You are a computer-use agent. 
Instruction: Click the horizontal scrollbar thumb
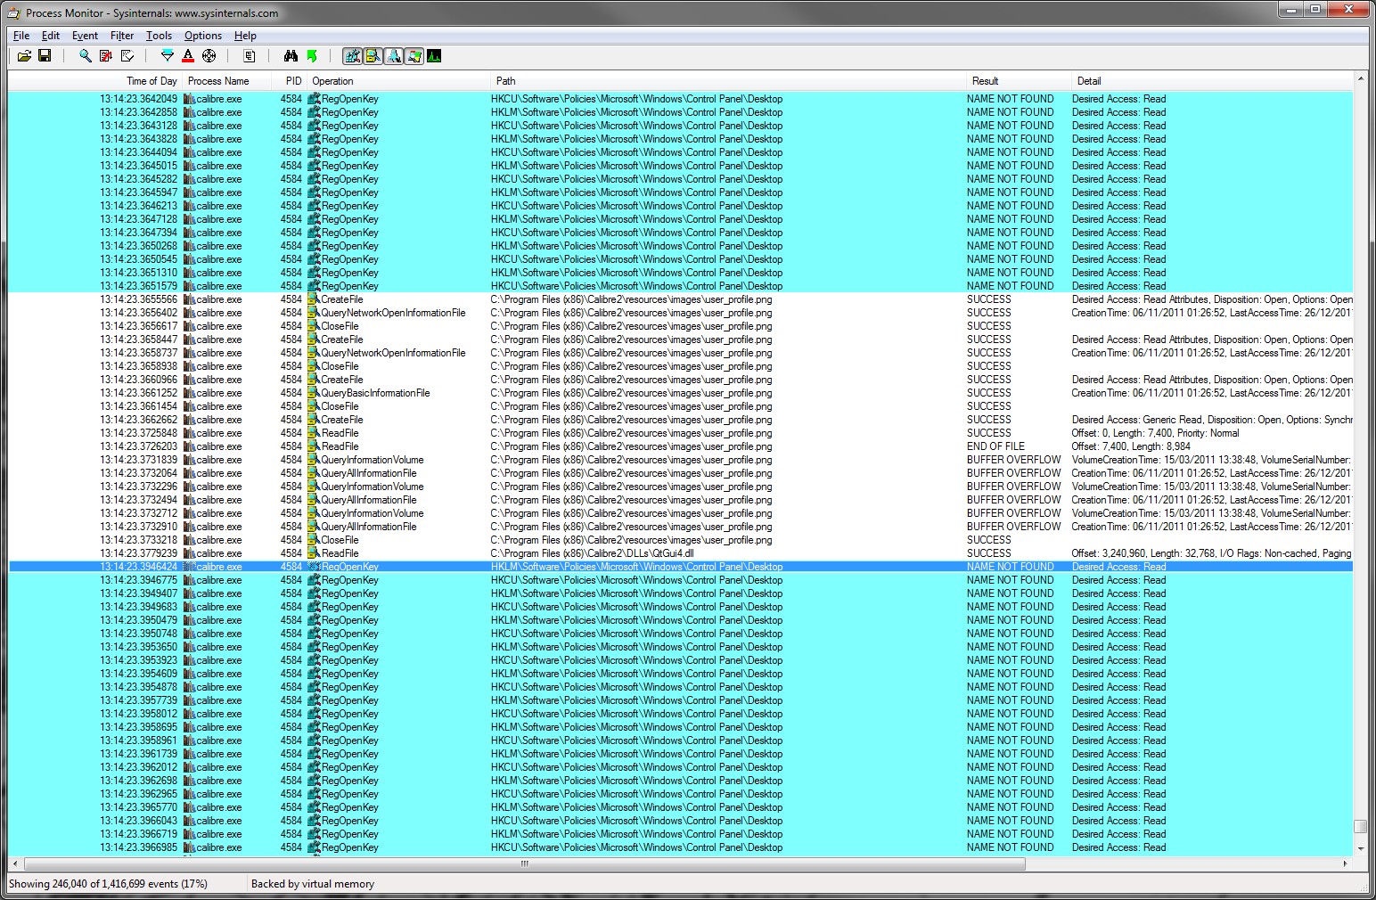tap(525, 864)
